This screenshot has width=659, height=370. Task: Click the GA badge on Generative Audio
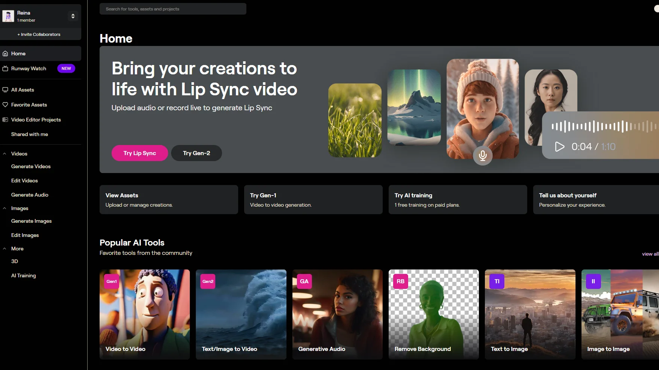pos(304,281)
